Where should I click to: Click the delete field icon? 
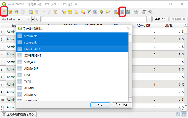(122, 12)
